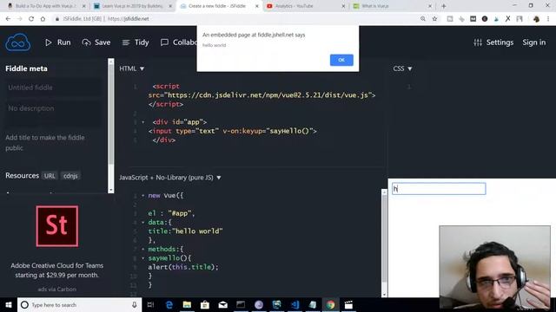Go forward in browser
Screen dimensions: 556x312
(x=19, y=19)
